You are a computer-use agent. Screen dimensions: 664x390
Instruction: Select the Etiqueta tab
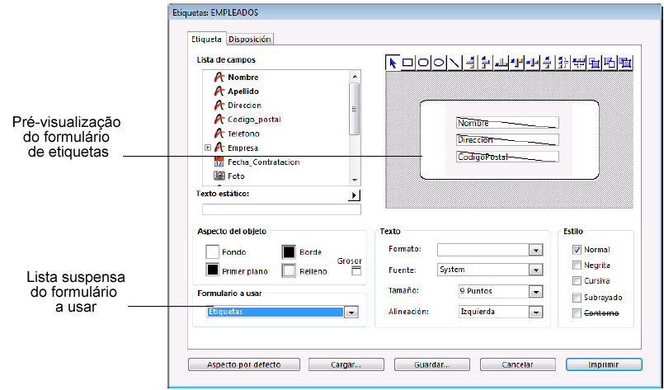tap(206, 39)
